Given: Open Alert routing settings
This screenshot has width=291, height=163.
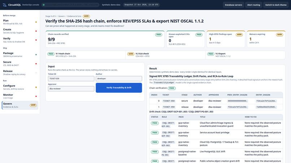Looking at the screenshot, I should coord(253,5).
